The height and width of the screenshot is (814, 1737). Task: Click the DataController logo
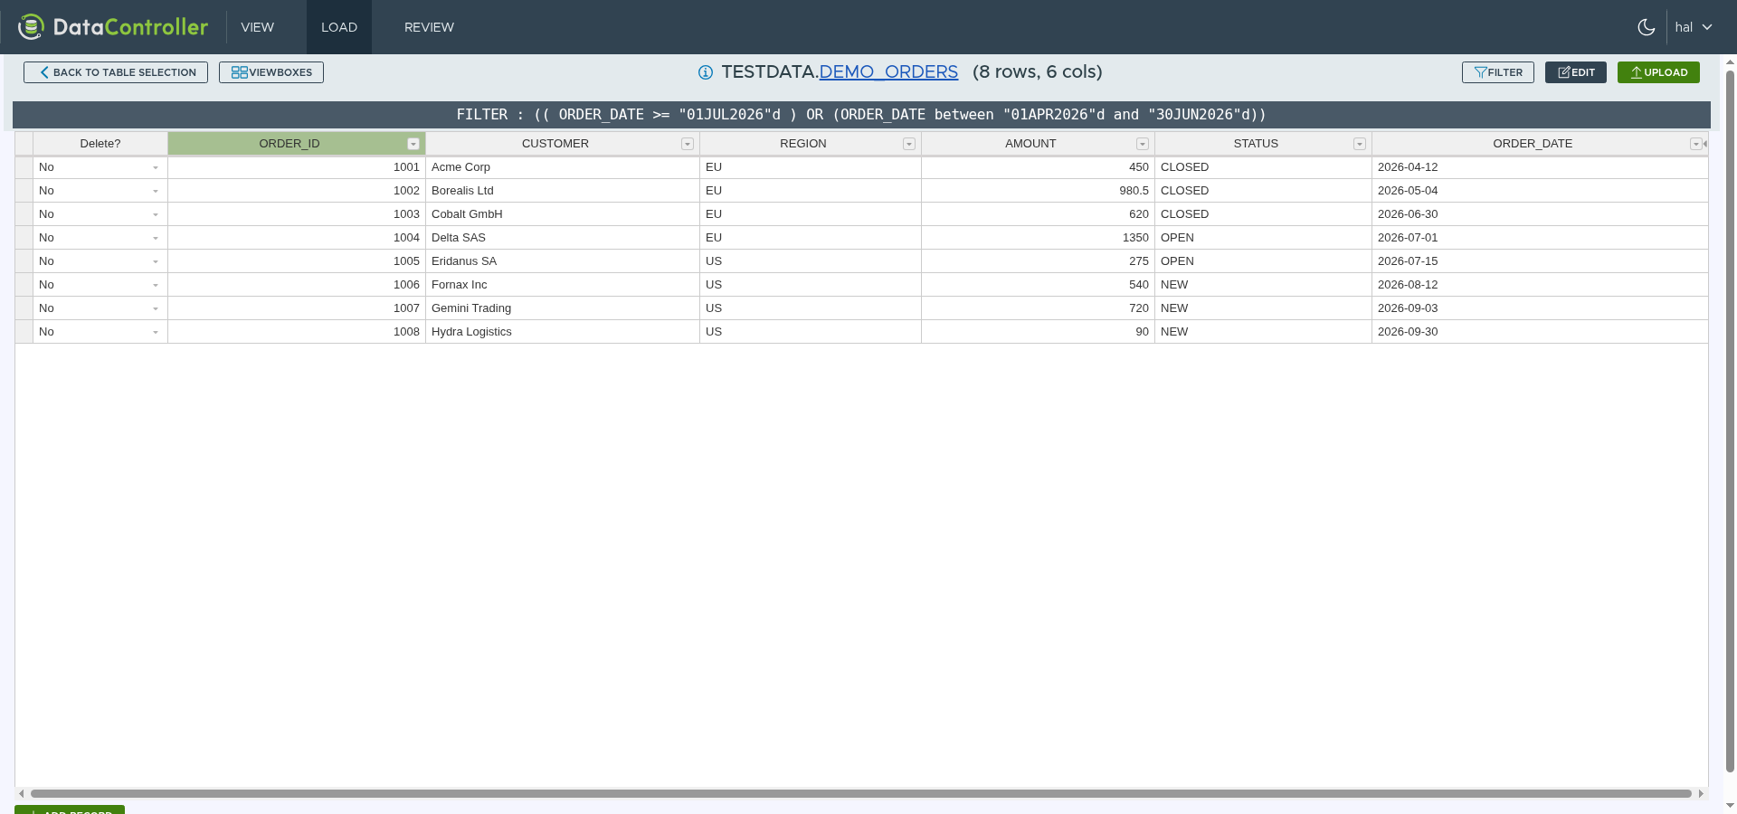113,27
